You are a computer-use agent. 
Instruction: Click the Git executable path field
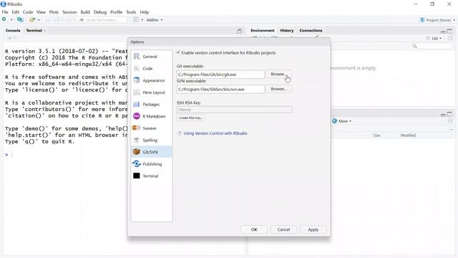[220, 75]
